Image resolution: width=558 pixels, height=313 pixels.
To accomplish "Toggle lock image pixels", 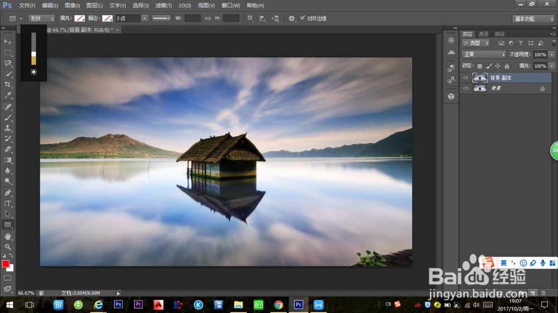I will [x=489, y=66].
